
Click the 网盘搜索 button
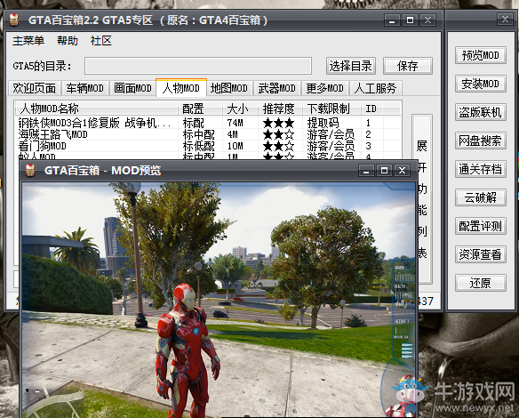click(481, 141)
